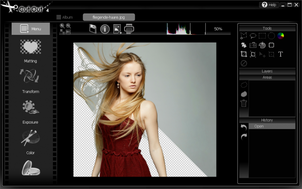Click the zoom in magnifier
This screenshot has height=189, width=302.
tap(62, 26)
